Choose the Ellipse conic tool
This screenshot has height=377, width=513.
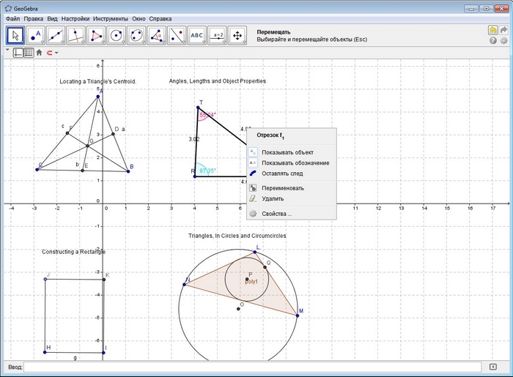[x=136, y=35]
